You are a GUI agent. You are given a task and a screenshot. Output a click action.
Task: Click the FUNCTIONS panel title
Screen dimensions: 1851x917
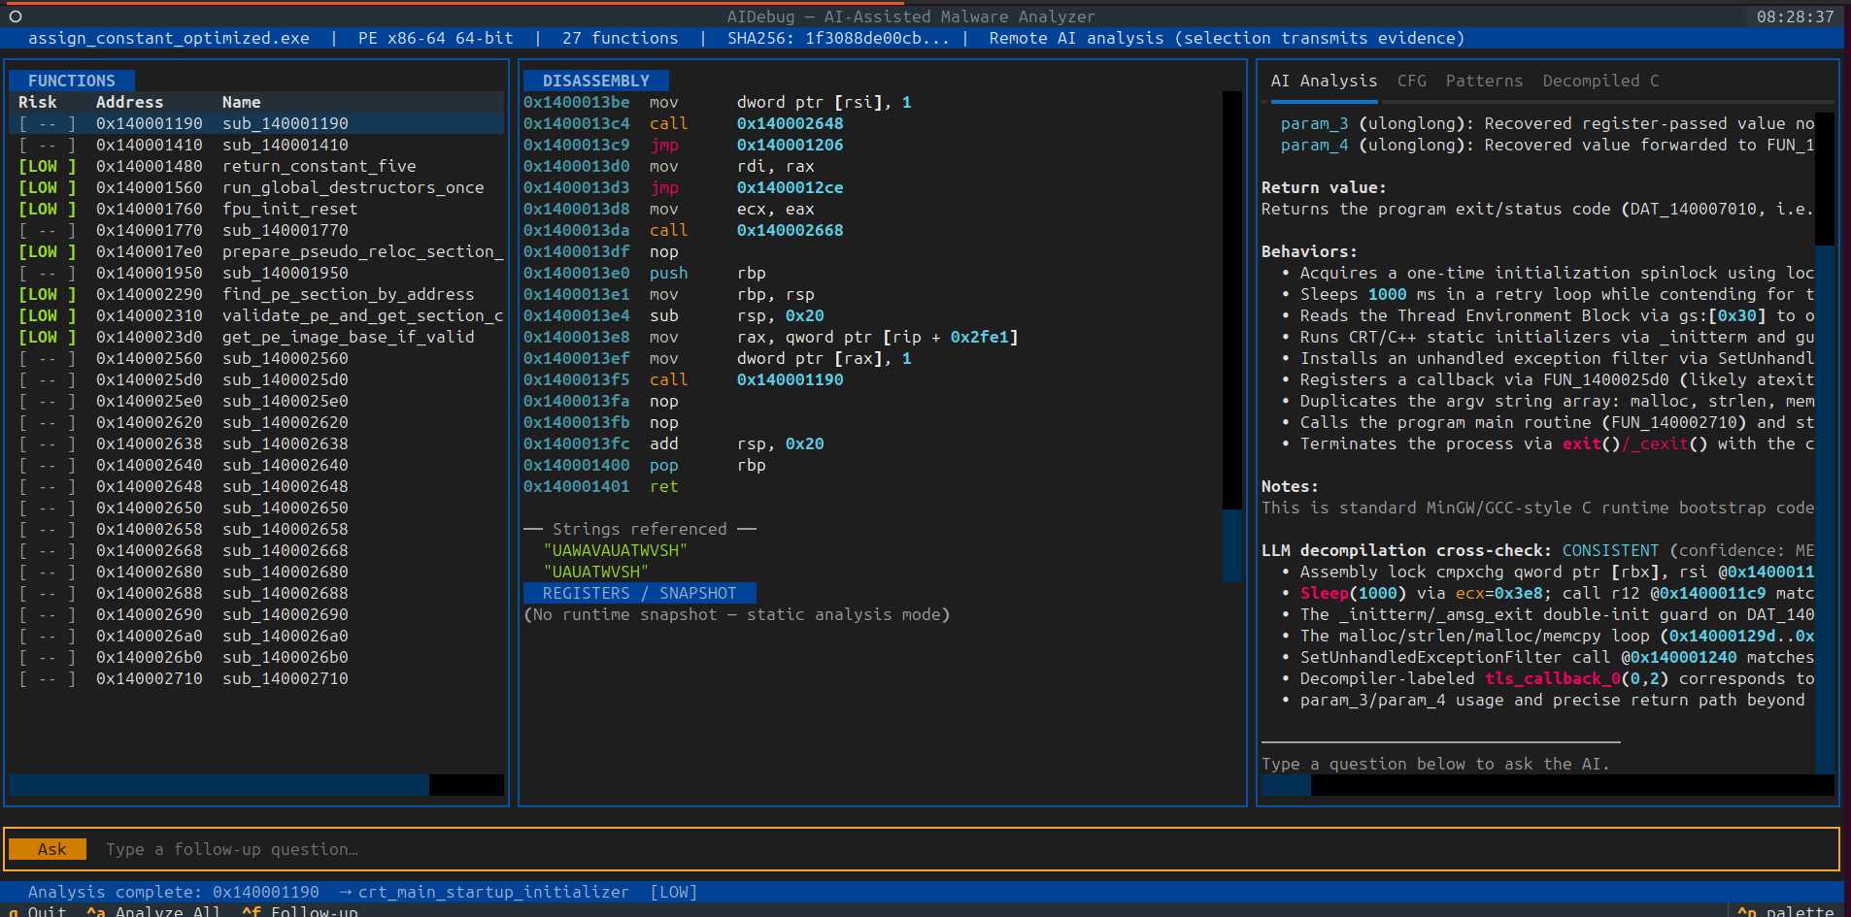72,81
